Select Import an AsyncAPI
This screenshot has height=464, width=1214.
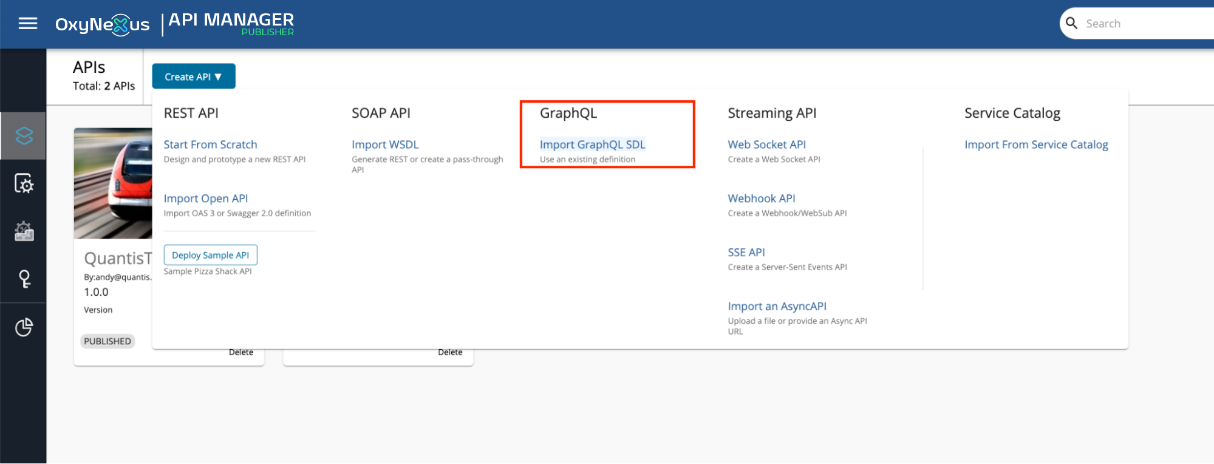click(x=777, y=307)
